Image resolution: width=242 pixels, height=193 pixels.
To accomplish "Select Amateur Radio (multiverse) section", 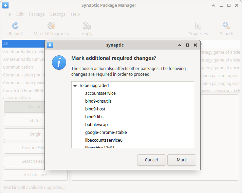I will tap(23, 51).
